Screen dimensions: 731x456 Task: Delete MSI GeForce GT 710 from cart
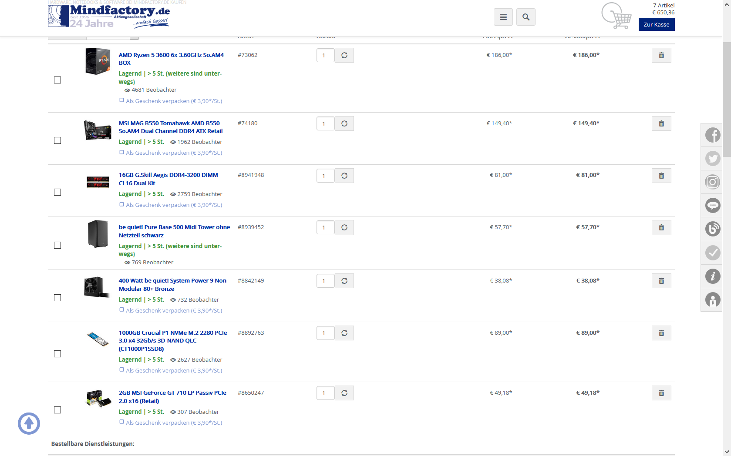pos(661,393)
